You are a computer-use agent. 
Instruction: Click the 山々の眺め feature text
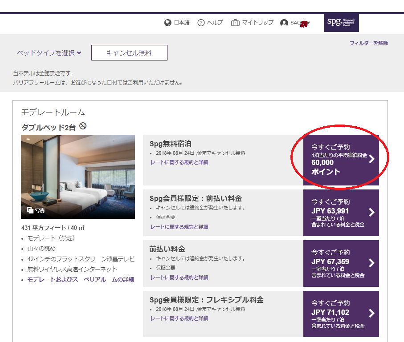coord(41,249)
